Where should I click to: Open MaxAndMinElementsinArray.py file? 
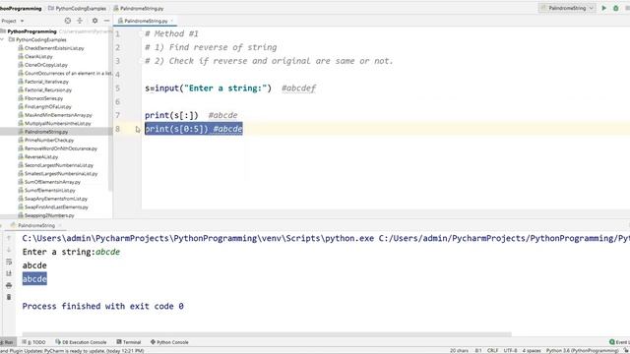point(58,115)
